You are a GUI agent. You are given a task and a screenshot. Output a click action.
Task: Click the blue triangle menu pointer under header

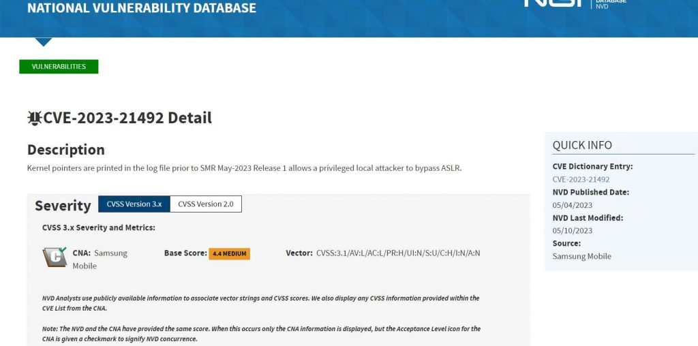pos(44,42)
